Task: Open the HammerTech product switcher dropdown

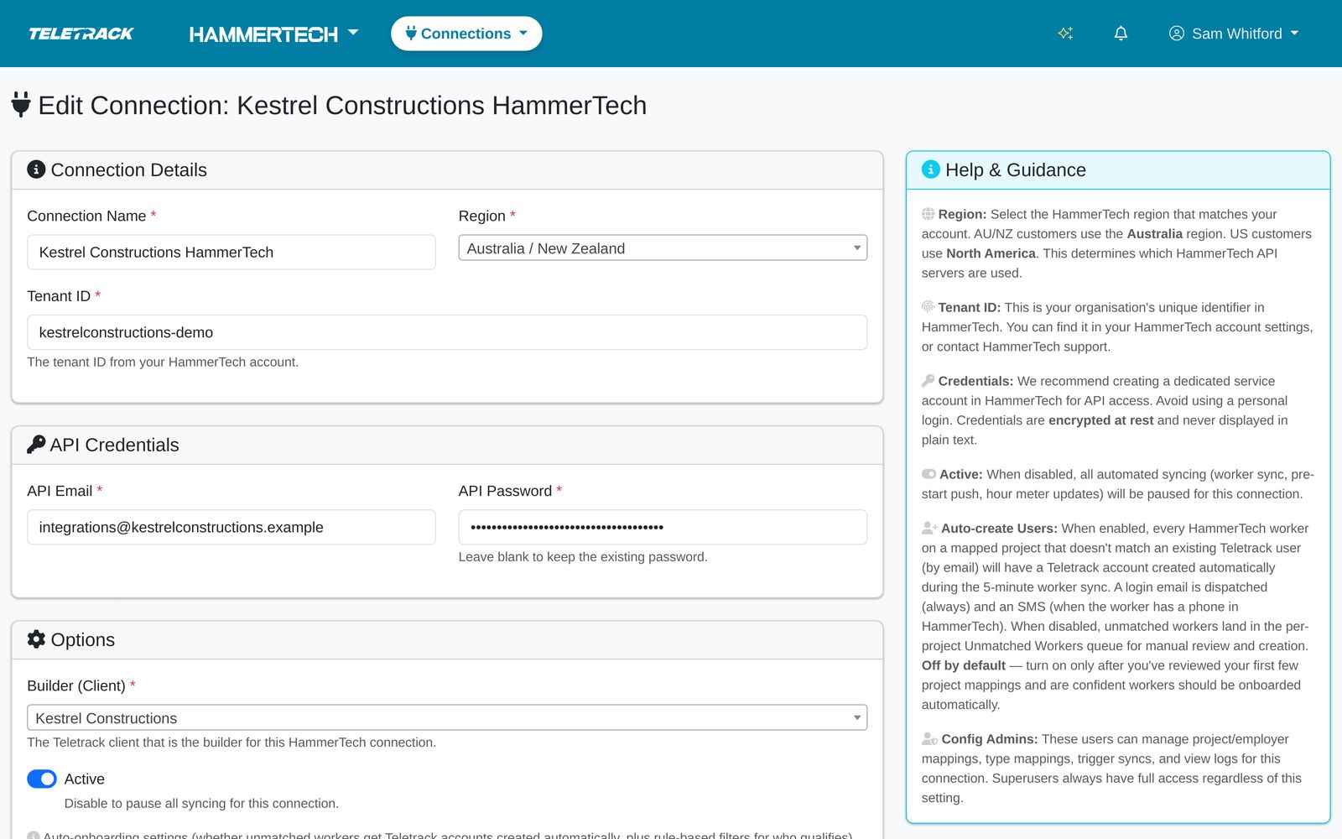Action: [273, 34]
